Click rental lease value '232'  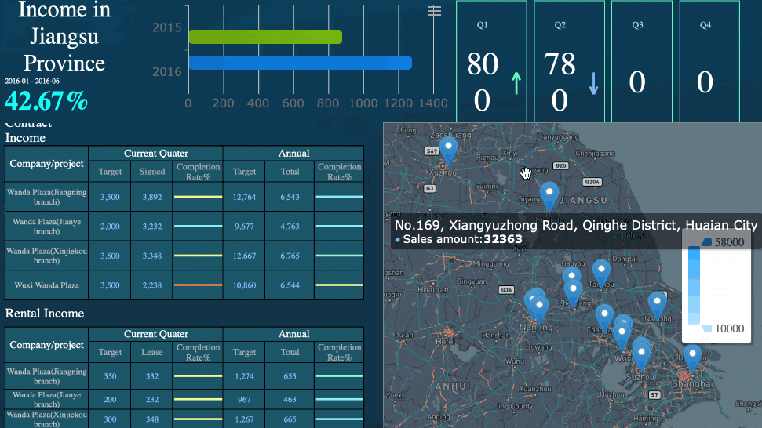(152, 399)
